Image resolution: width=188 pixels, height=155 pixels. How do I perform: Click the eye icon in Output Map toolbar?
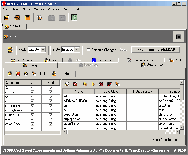[x=26, y=74]
